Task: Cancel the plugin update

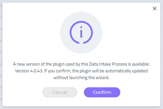Action: (x=60, y=92)
